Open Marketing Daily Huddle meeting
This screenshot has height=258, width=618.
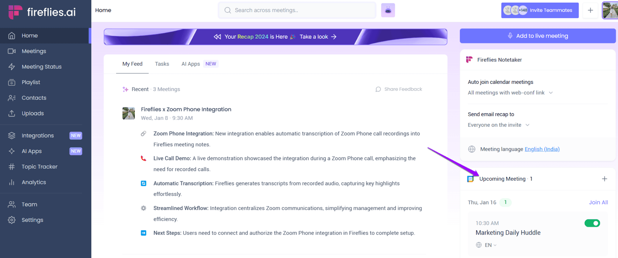pos(508,233)
